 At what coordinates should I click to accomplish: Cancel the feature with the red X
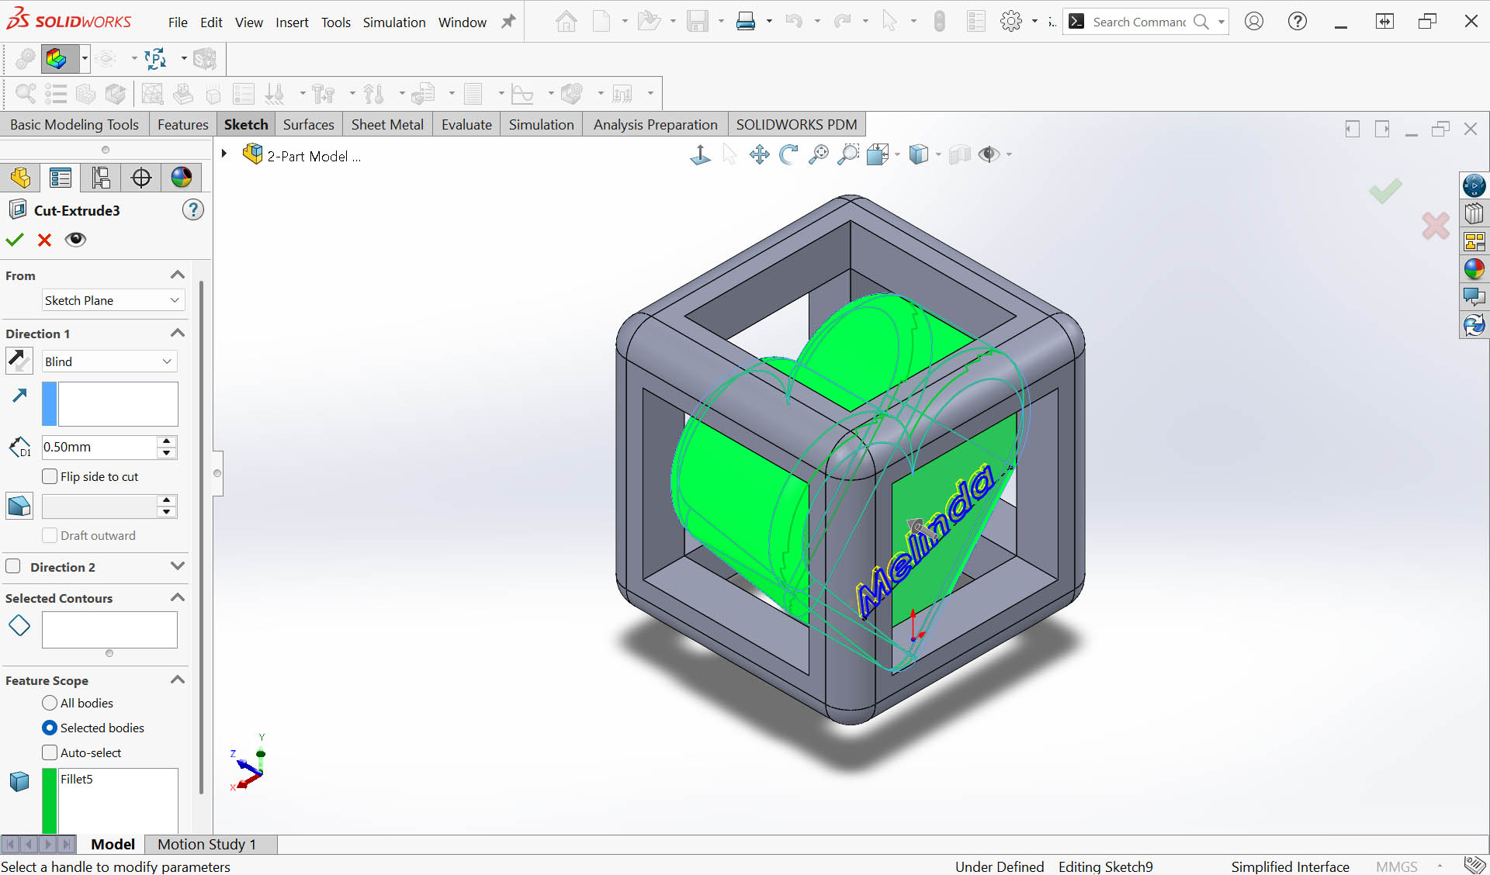click(x=44, y=240)
